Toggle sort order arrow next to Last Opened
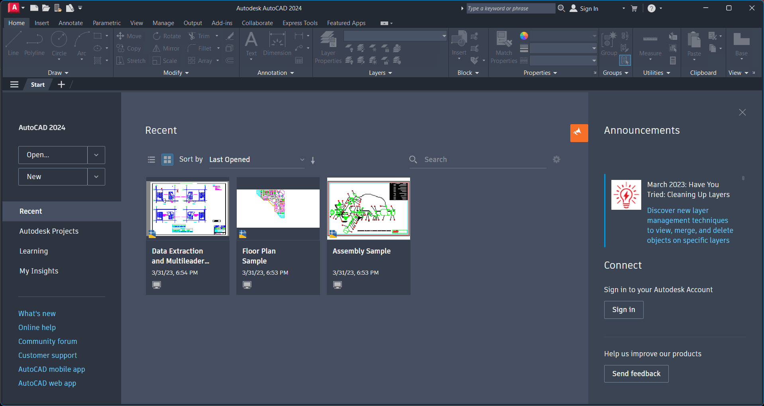 (313, 160)
